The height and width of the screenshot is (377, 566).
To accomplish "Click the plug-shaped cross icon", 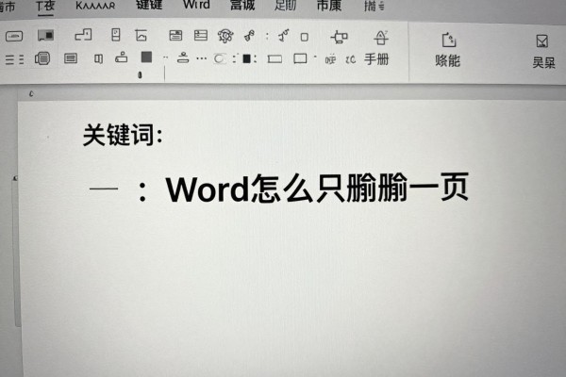I will click(x=340, y=37).
